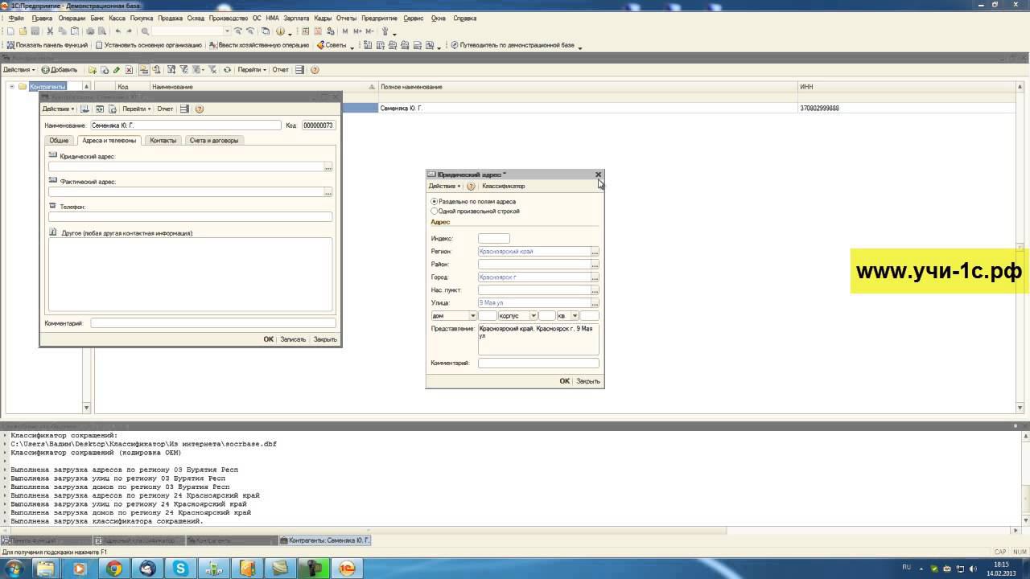
Task: Click Показать панель функций toolbar button
Action: (47, 45)
